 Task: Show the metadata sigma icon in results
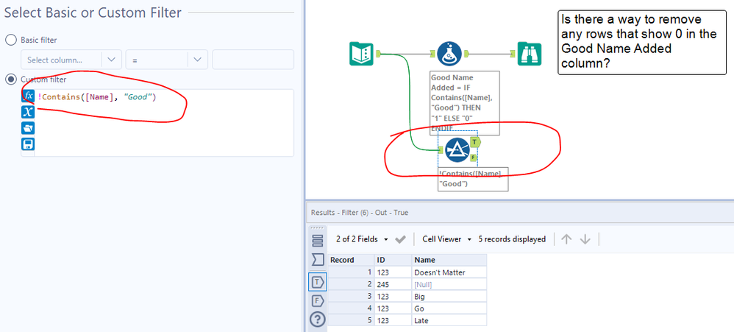[318, 259]
